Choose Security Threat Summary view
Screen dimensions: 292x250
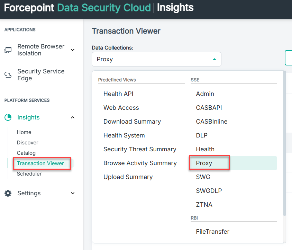[140, 149]
